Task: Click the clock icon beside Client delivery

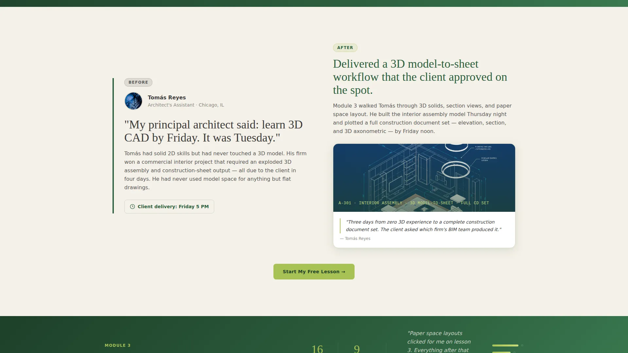Action: tap(132, 207)
